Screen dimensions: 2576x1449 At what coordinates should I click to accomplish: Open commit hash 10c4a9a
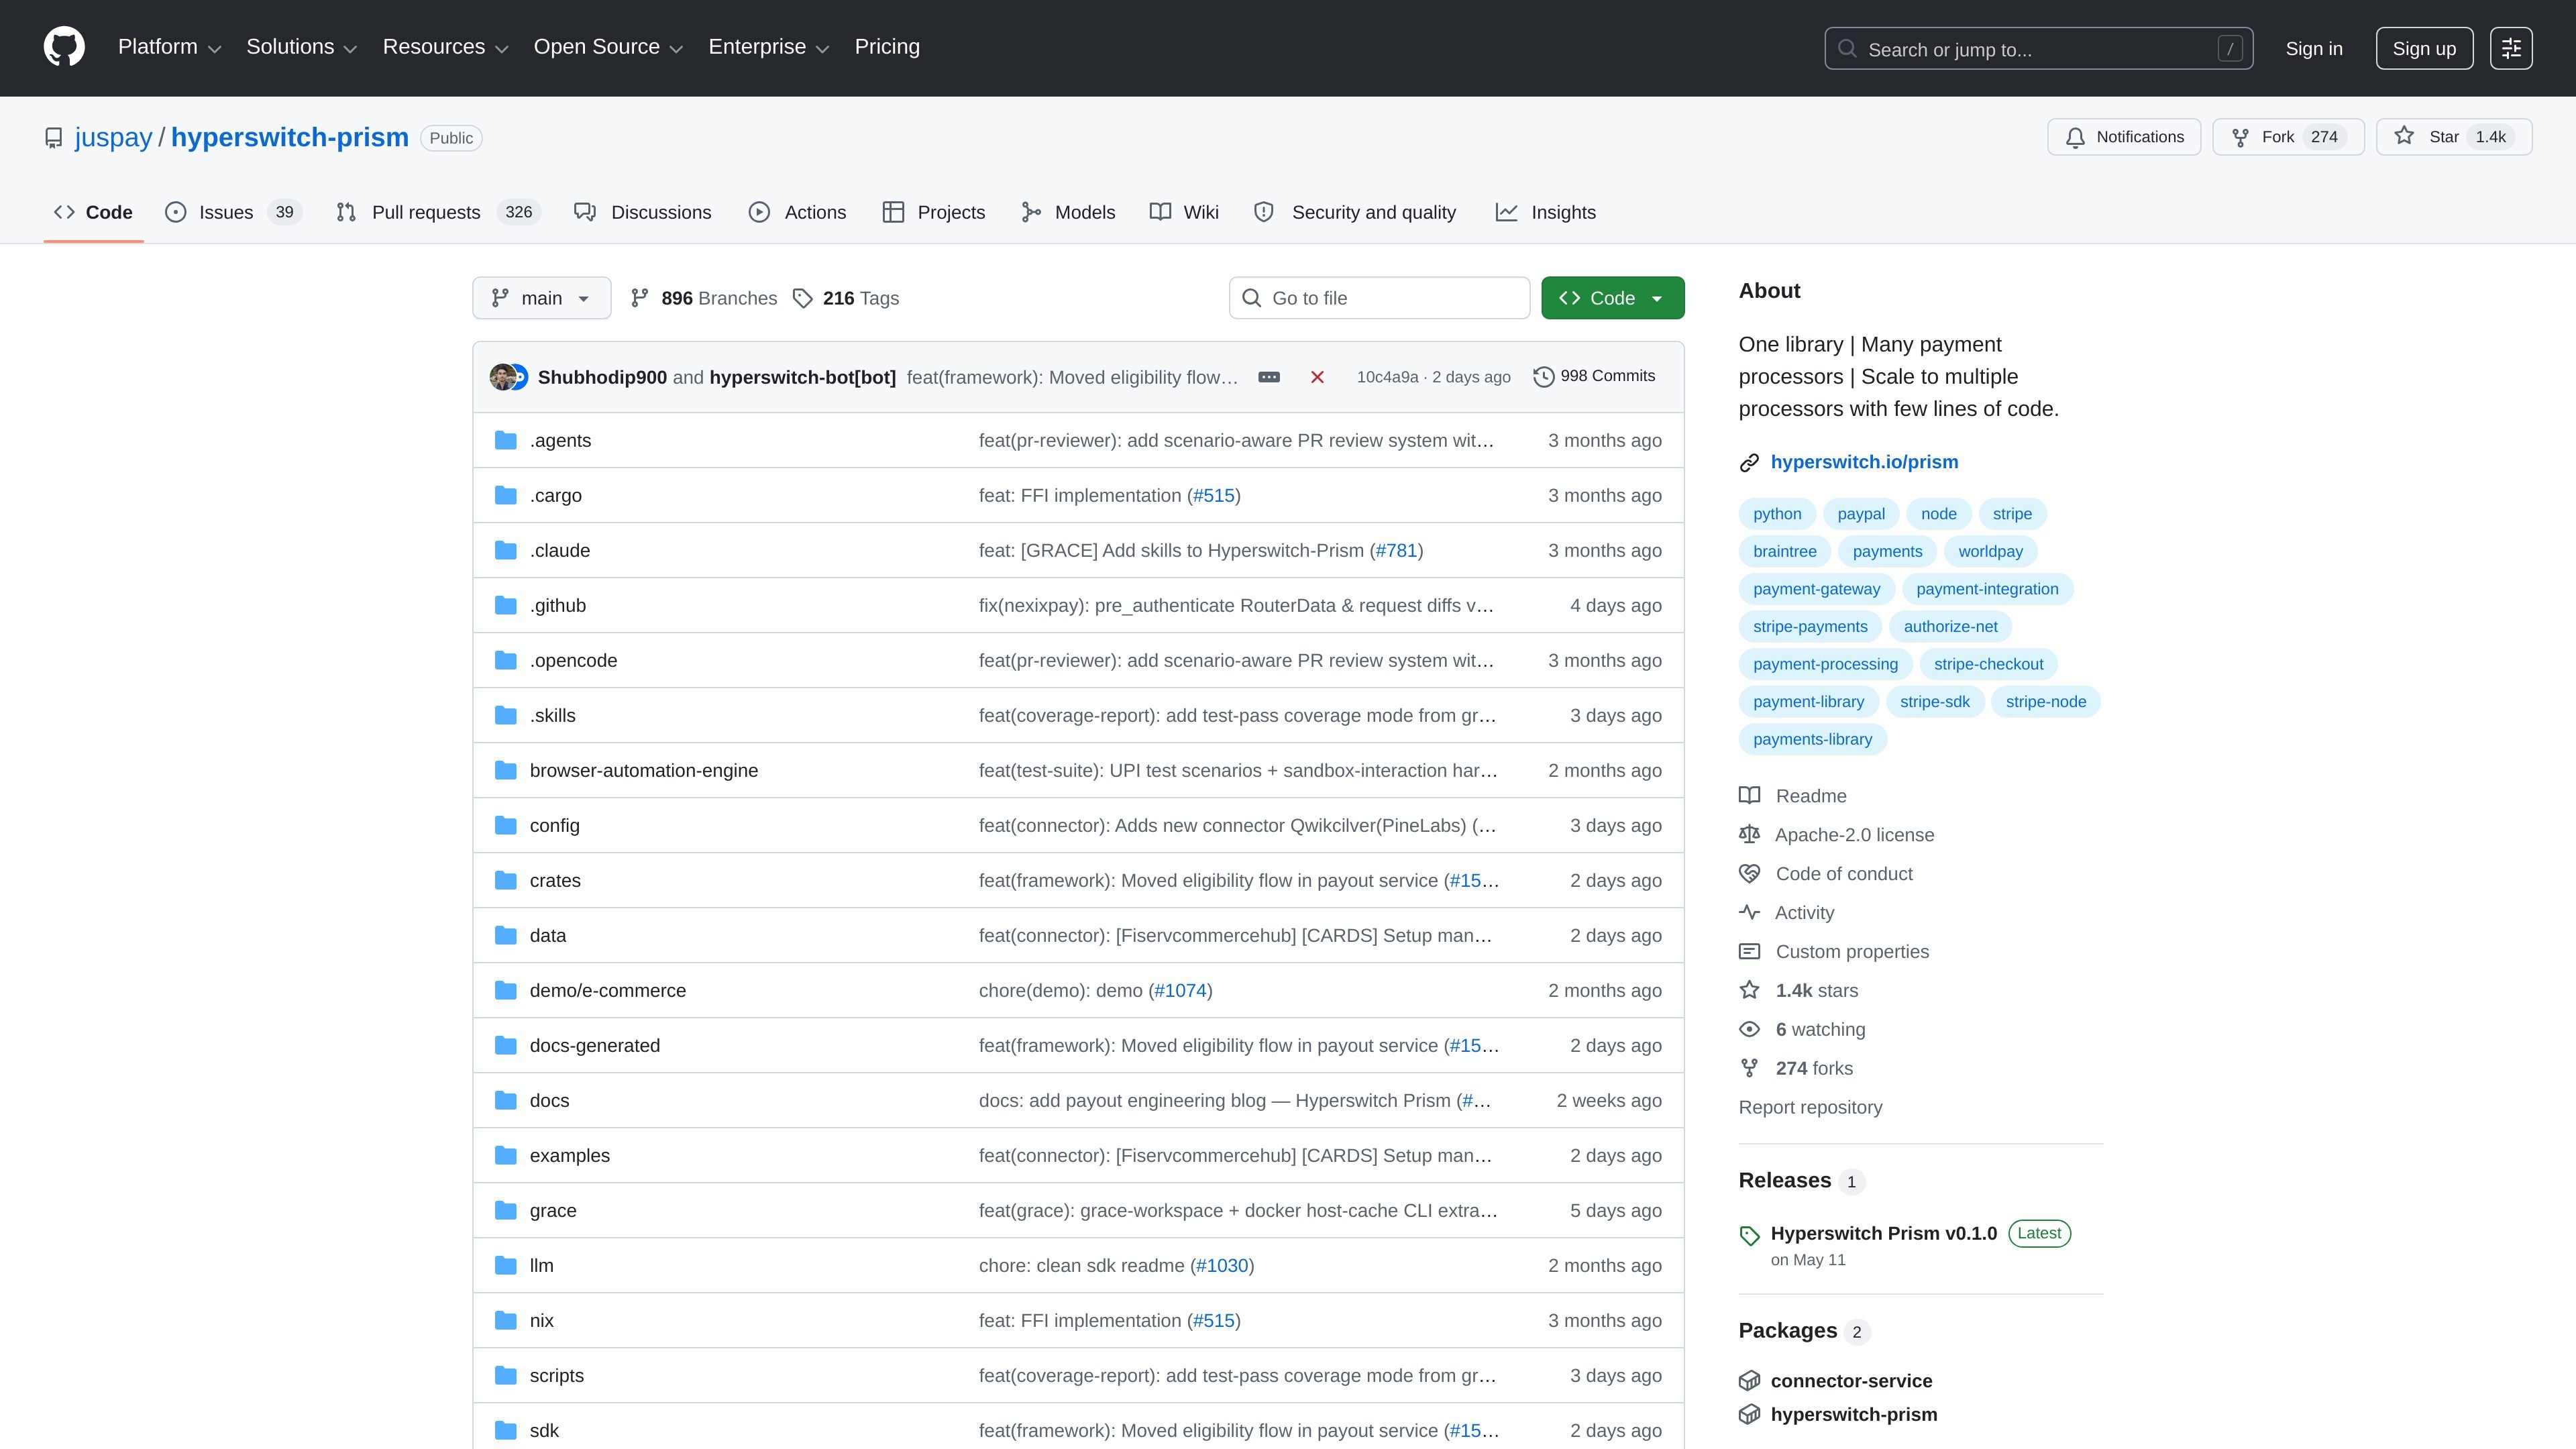tap(1387, 377)
